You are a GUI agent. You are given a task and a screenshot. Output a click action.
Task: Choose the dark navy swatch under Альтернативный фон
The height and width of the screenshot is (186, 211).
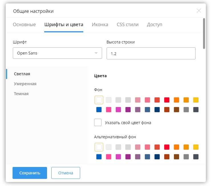[157, 157]
